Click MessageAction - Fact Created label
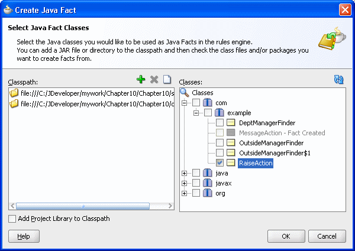355x251 pixels. click(282, 133)
